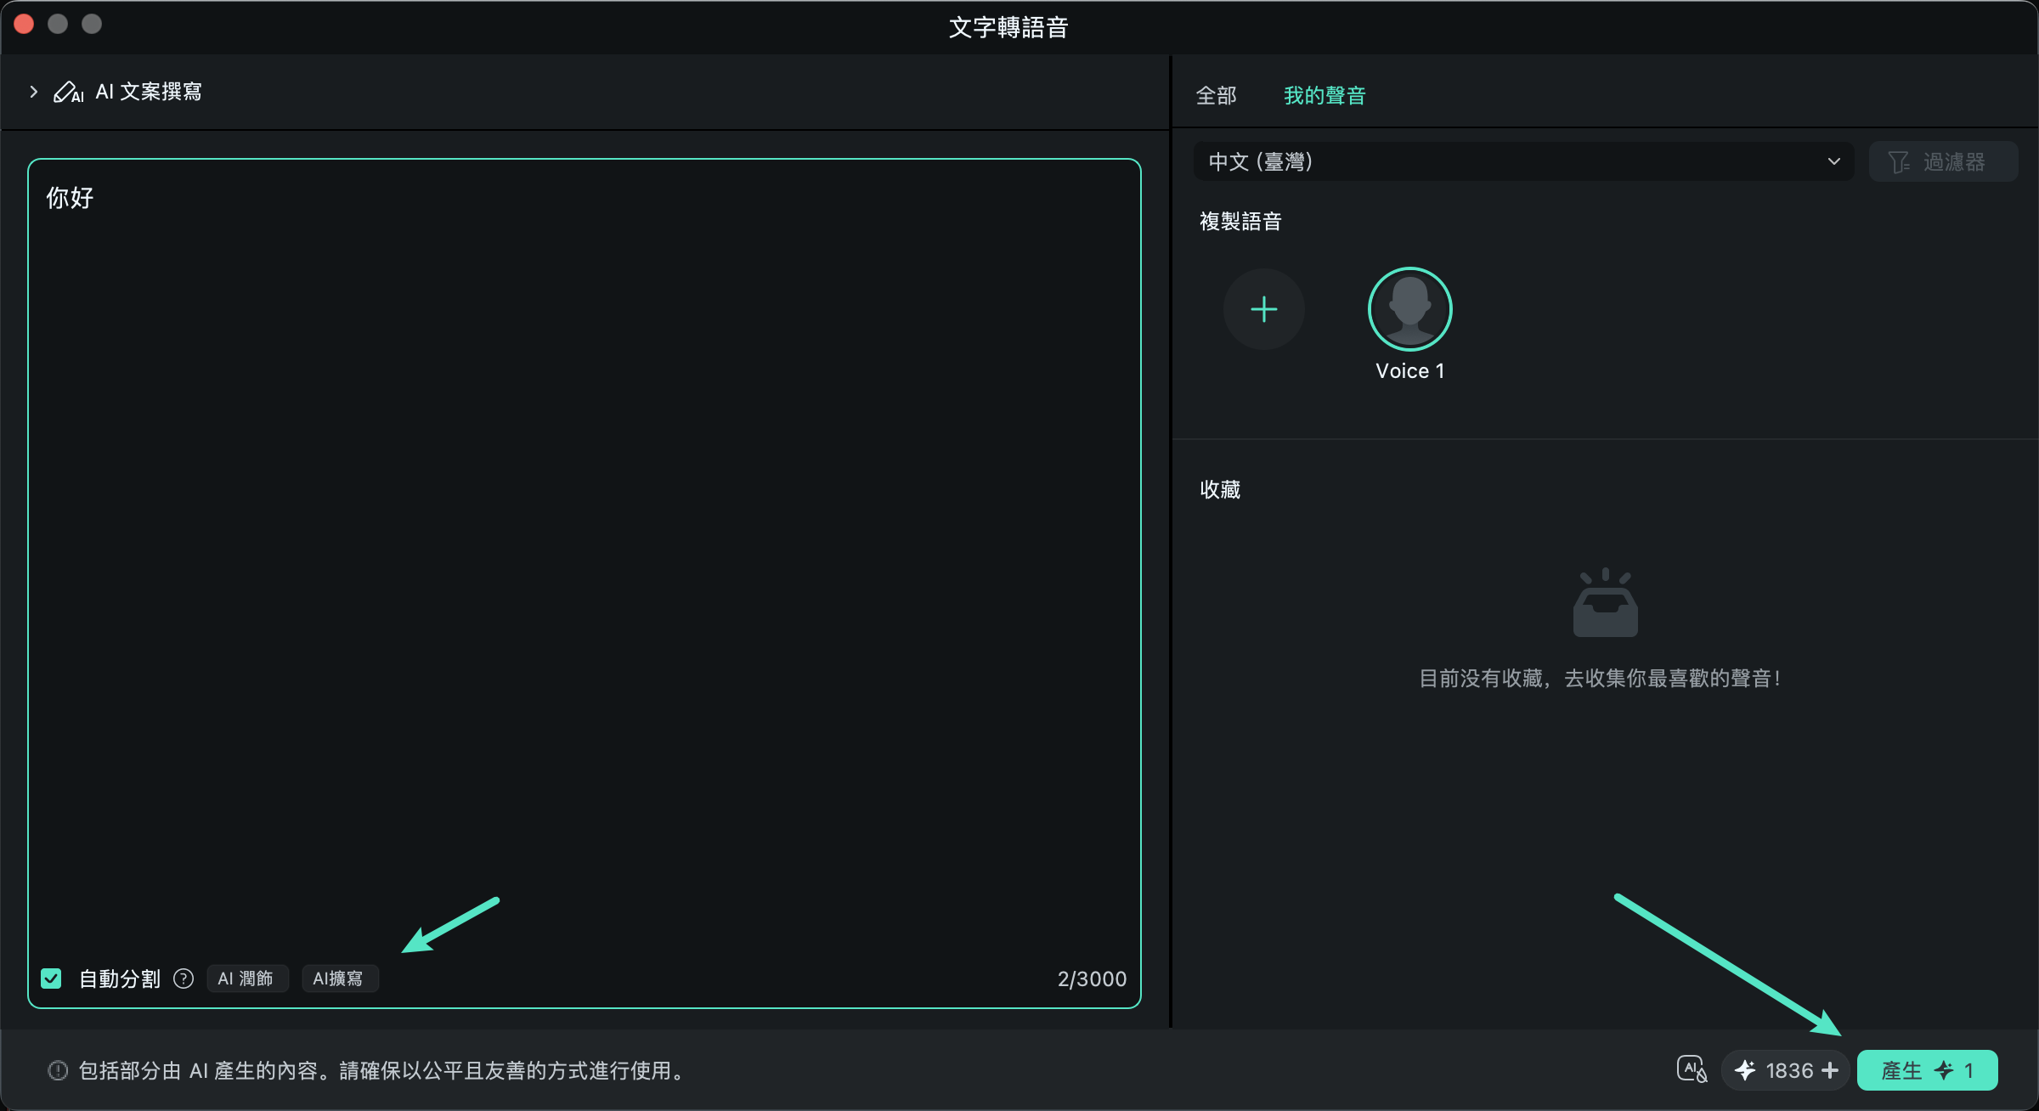The image size is (2039, 1111).
Task: Click the 收藏 section heading
Action: click(x=1220, y=490)
